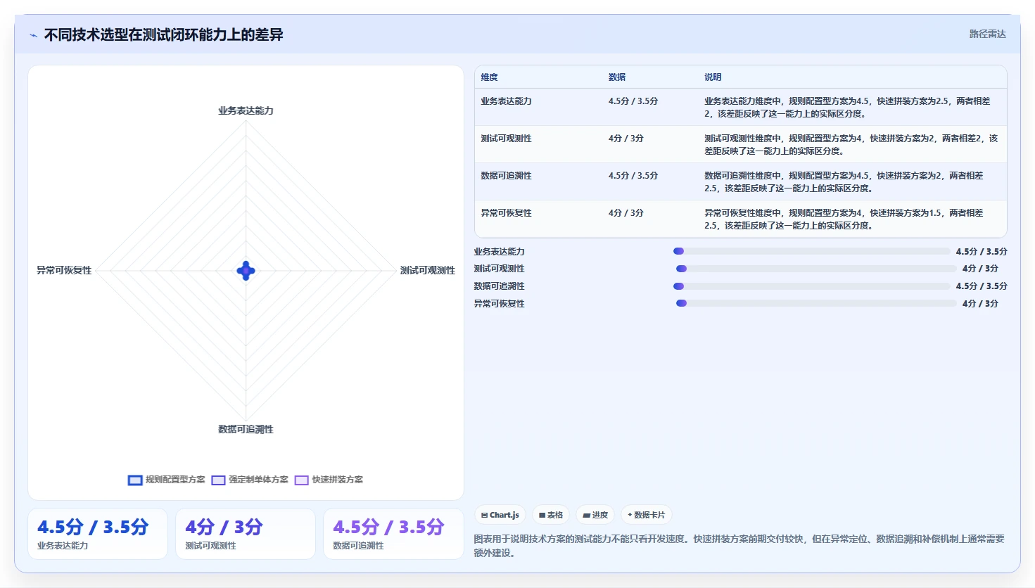The image size is (1035, 588).
Task: Open the 数据可追溯性 score card
Action: click(393, 534)
